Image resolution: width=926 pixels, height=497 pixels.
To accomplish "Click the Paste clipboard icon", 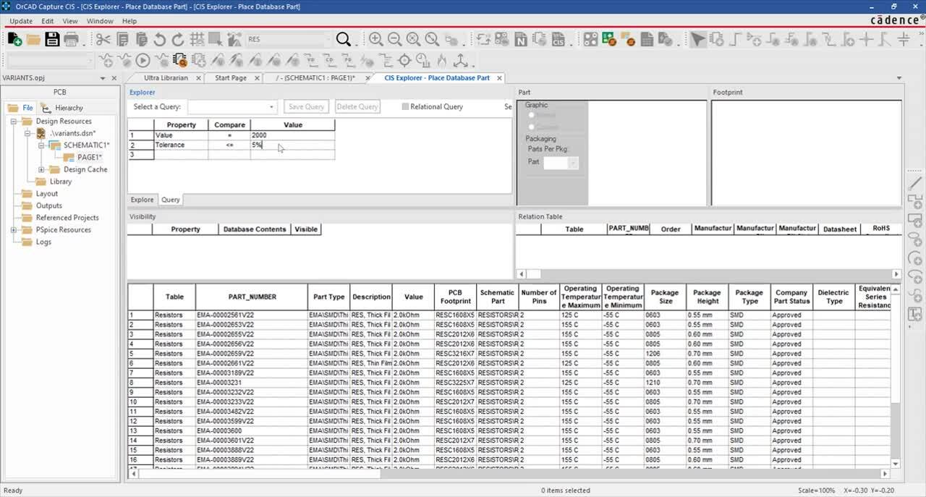I will point(141,39).
